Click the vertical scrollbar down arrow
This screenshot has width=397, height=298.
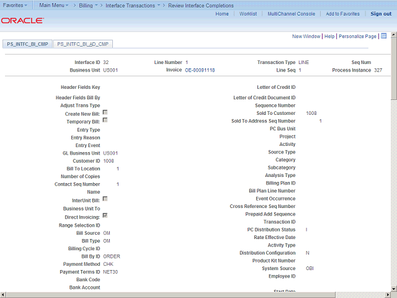click(394, 289)
